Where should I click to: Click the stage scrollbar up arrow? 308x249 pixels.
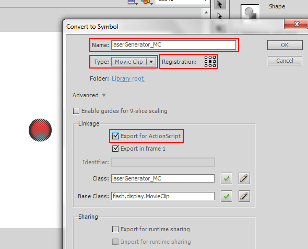click(206, 13)
